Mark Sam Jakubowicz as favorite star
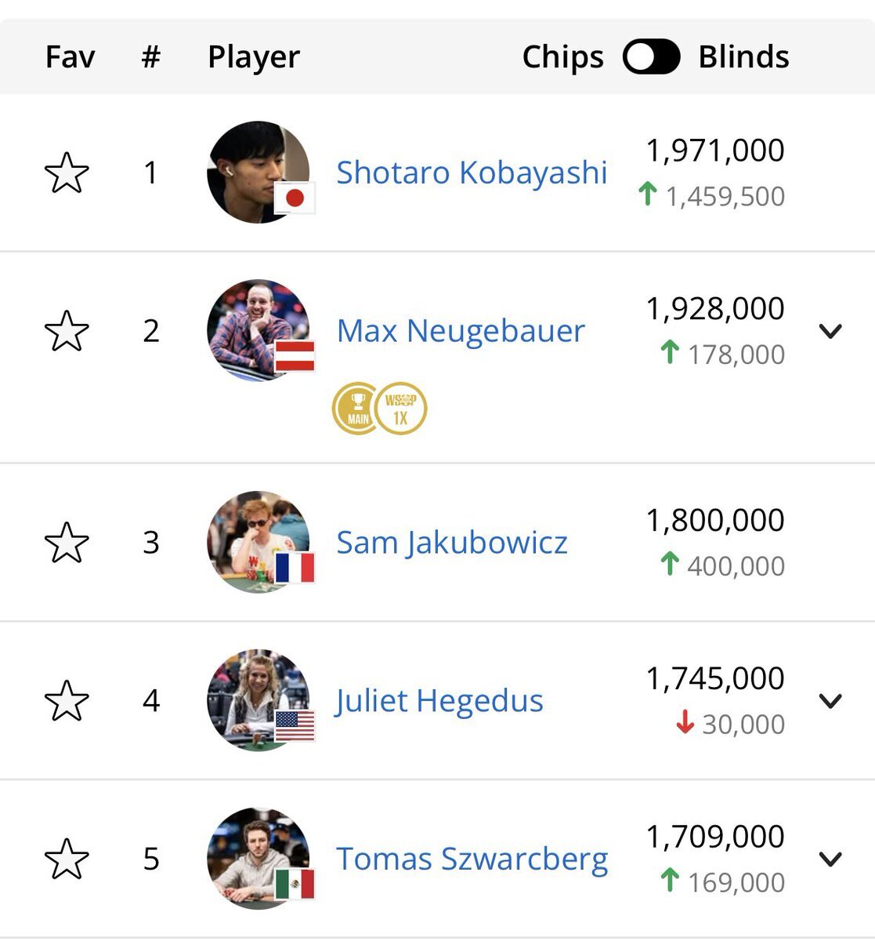The image size is (875, 941). click(x=67, y=543)
